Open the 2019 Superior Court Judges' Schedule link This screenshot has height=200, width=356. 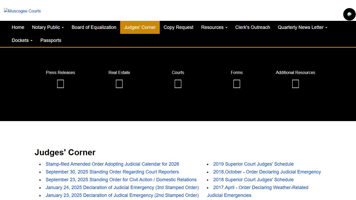pyautogui.click(x=253, y=164)
